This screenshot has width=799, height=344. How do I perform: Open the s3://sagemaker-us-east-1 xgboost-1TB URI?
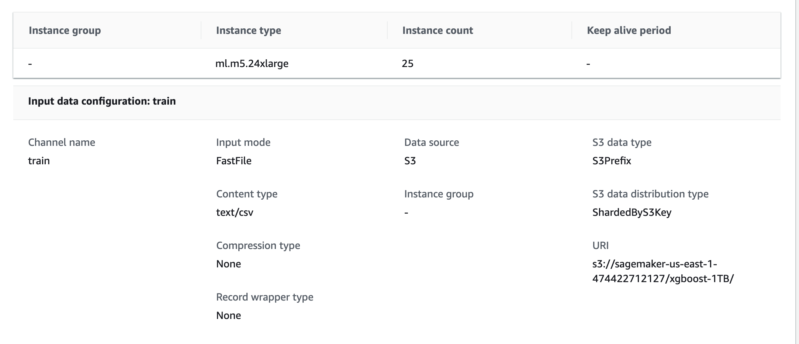[x=663, y=271]
